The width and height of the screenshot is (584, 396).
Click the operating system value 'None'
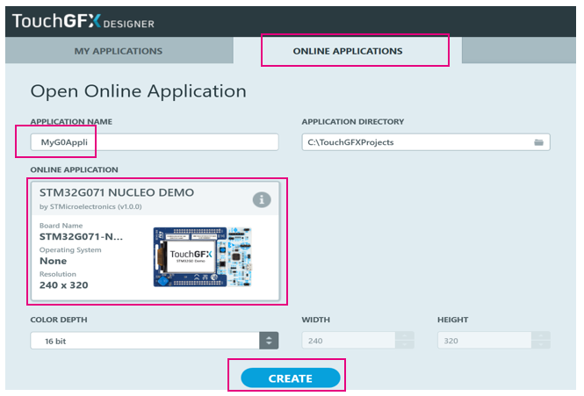click(54, 261)
